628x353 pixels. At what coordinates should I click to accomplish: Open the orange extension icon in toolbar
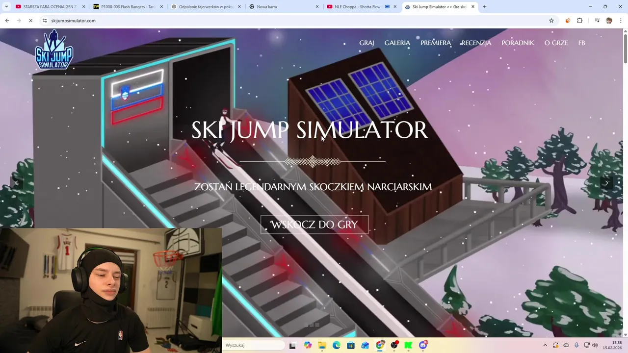click(x=568, y=21)
